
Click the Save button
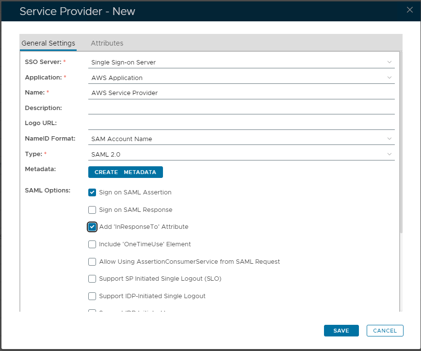341,331
